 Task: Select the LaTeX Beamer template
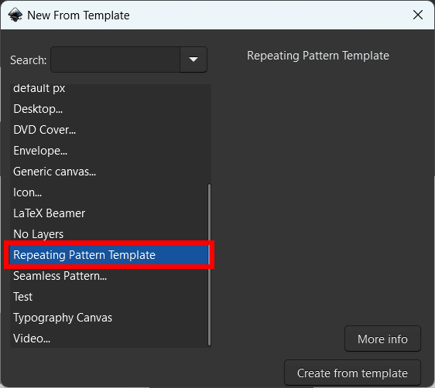[x=109, y=213]
